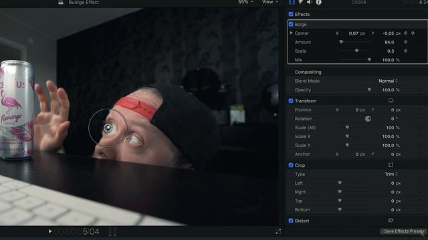Add a keyframe for Amount
428x240 pixels.
(406, 42)
